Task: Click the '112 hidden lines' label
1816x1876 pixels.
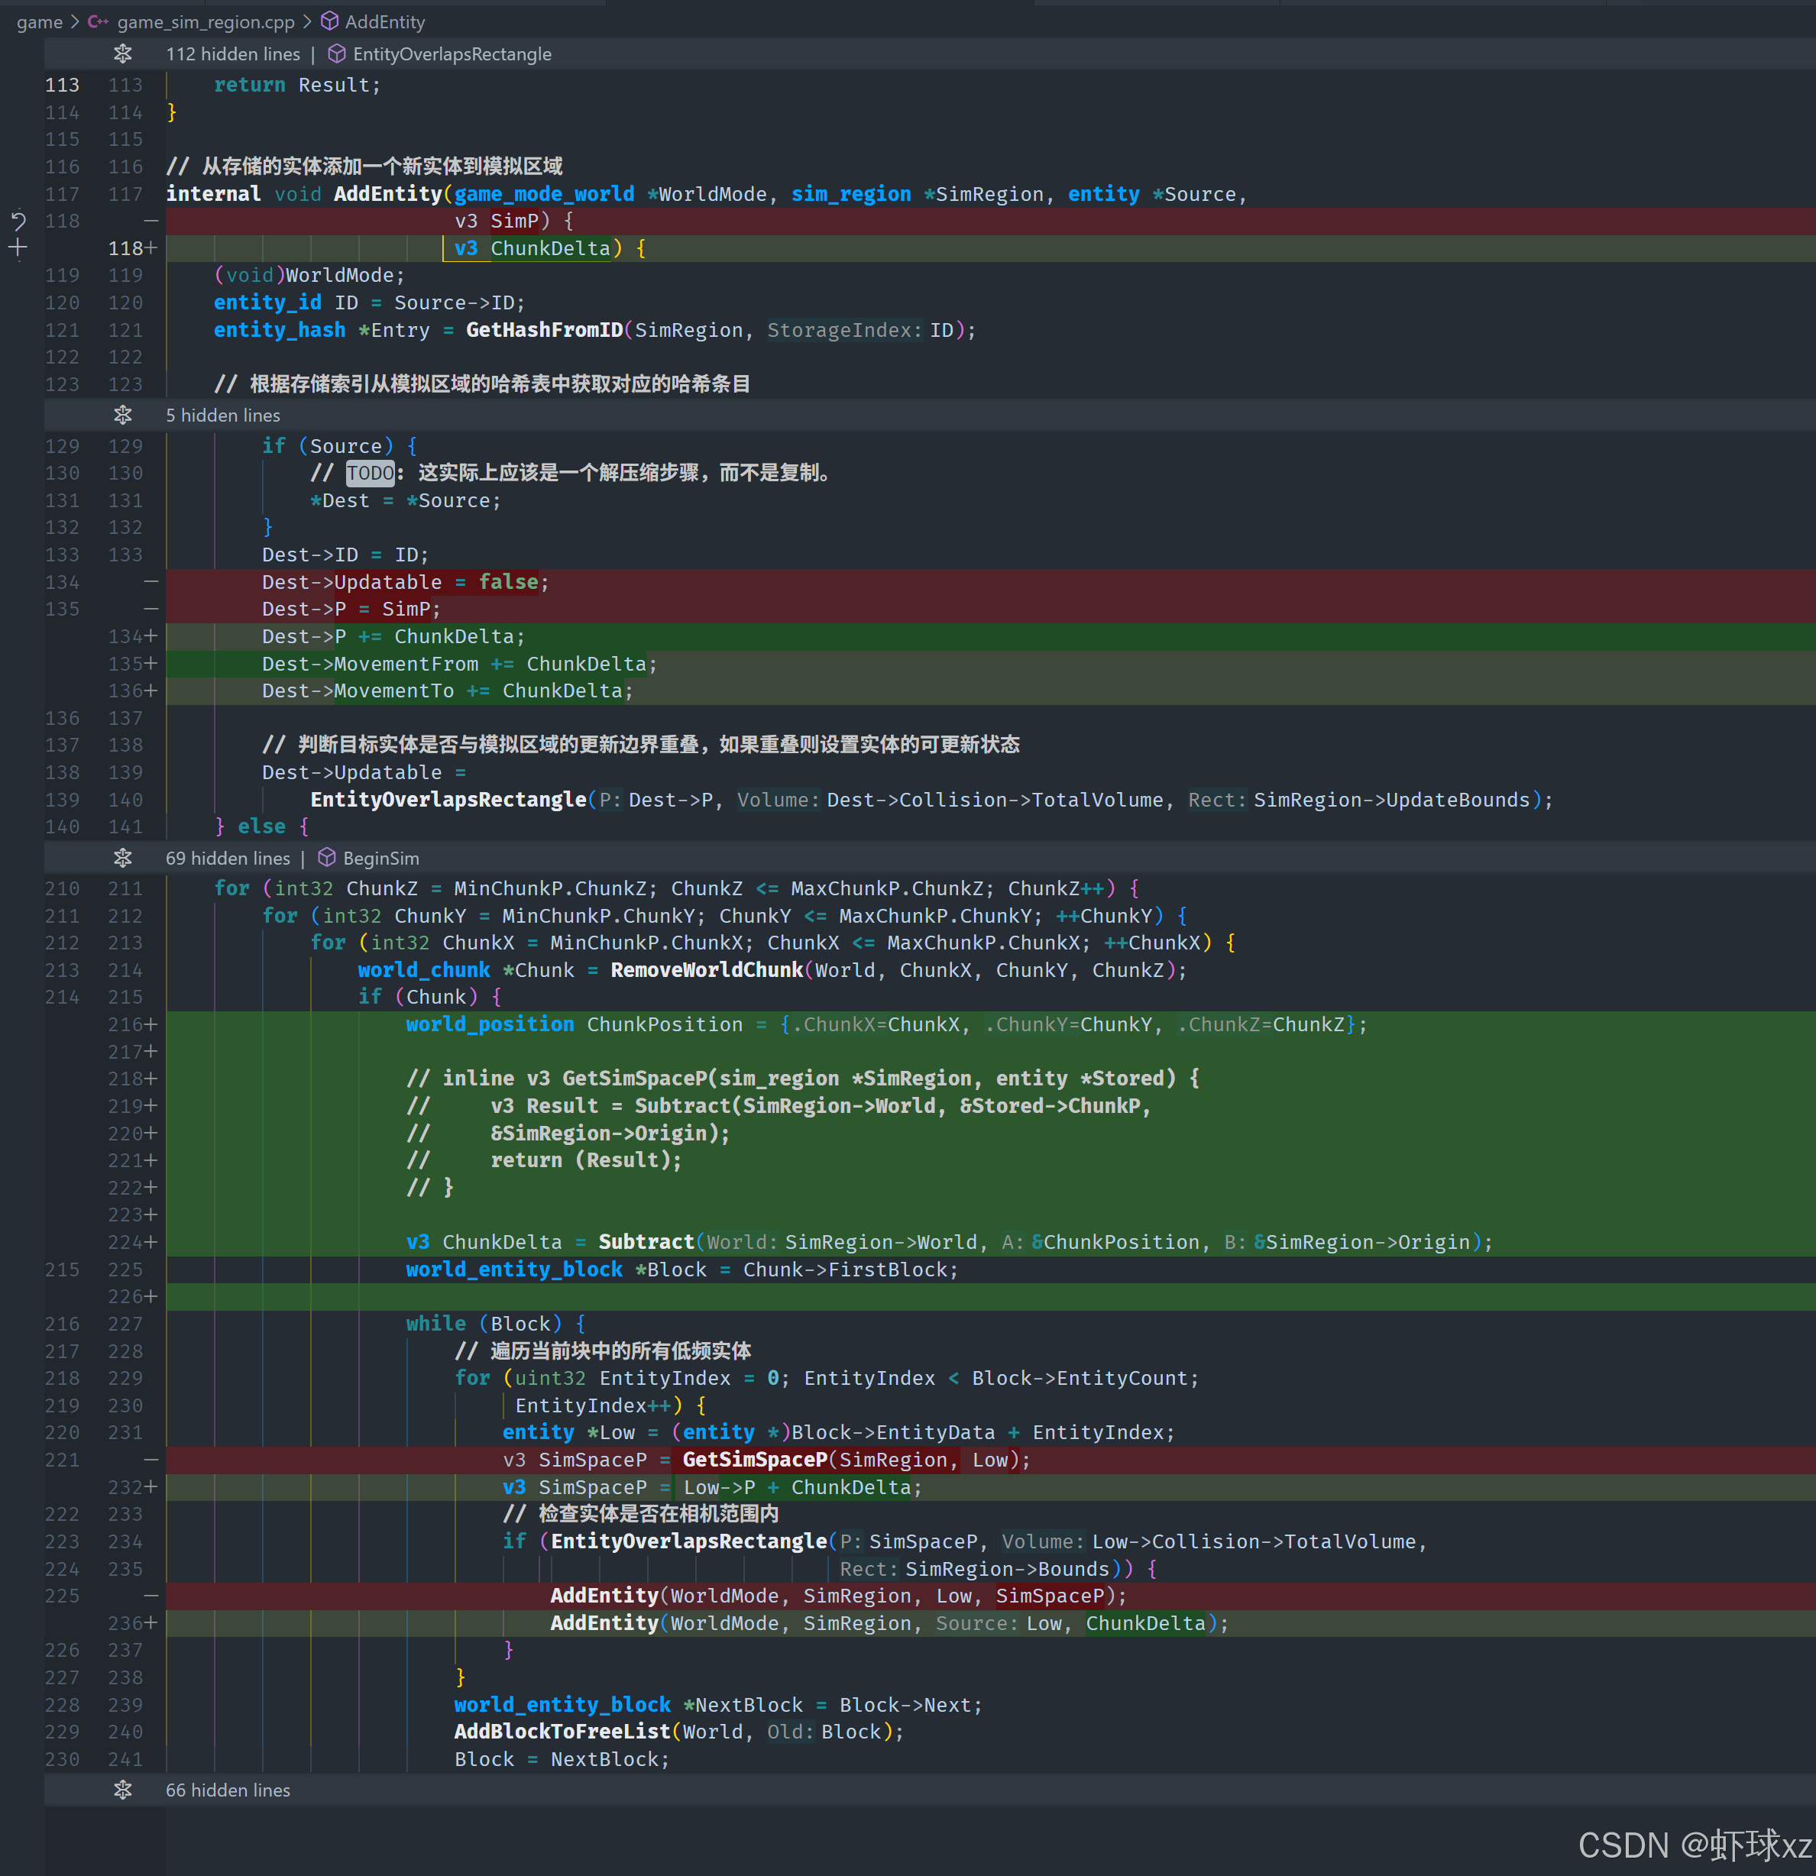Action: (232, 53)
